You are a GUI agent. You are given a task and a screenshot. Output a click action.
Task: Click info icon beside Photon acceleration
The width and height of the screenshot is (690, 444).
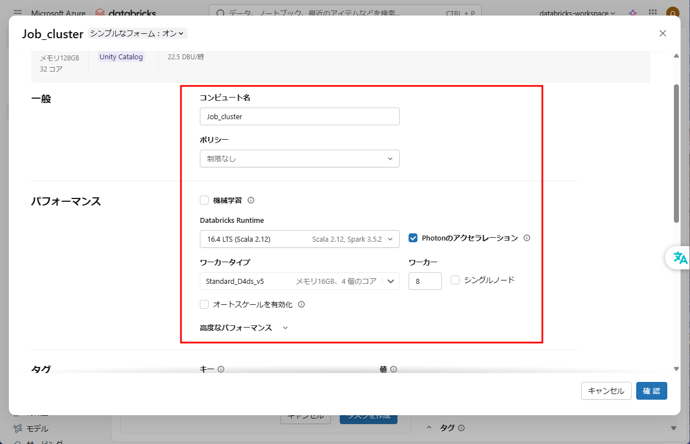527,238
